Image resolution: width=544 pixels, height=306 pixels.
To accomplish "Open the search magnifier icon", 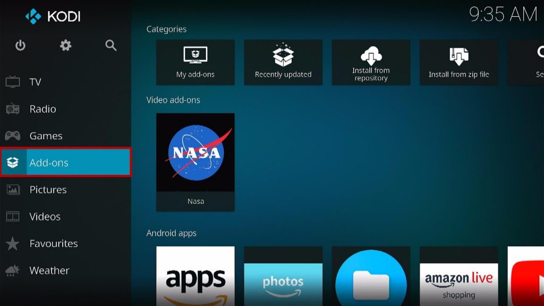I will tap(110, 46).
